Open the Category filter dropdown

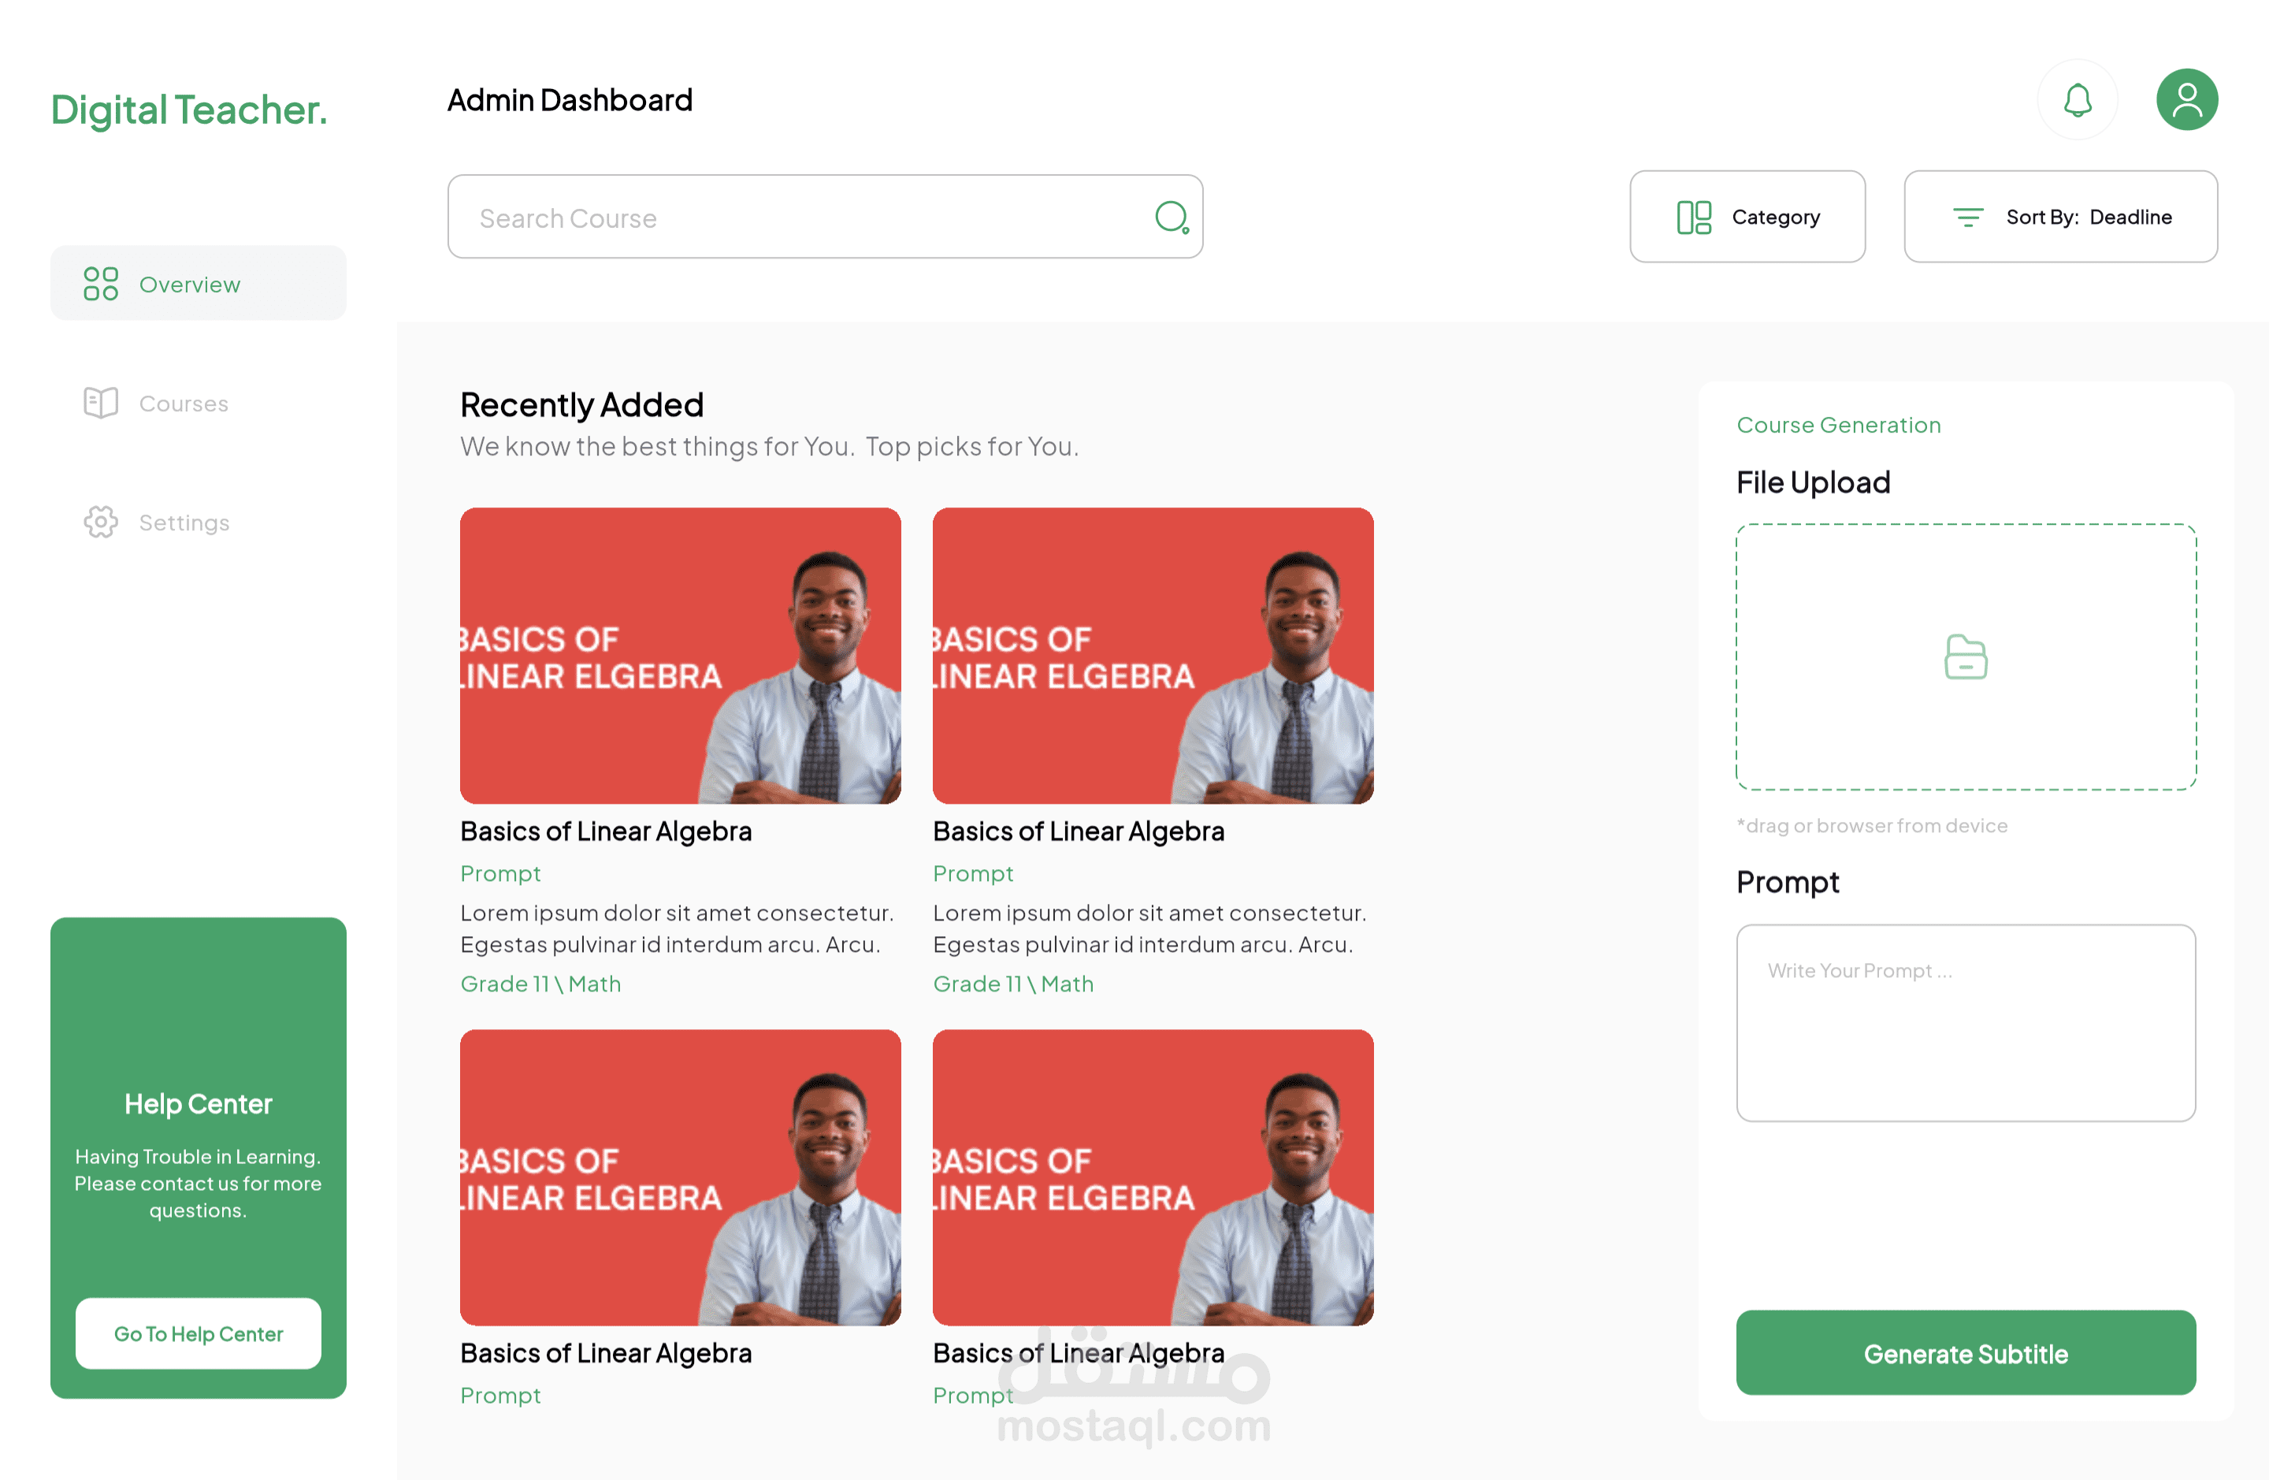pyautogui.click(x=1747, y=218)
